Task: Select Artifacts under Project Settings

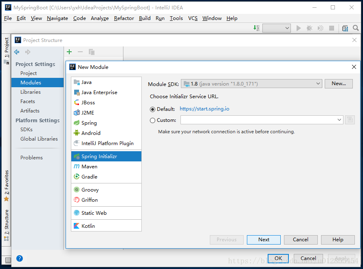Action: (x=37, y=111)
